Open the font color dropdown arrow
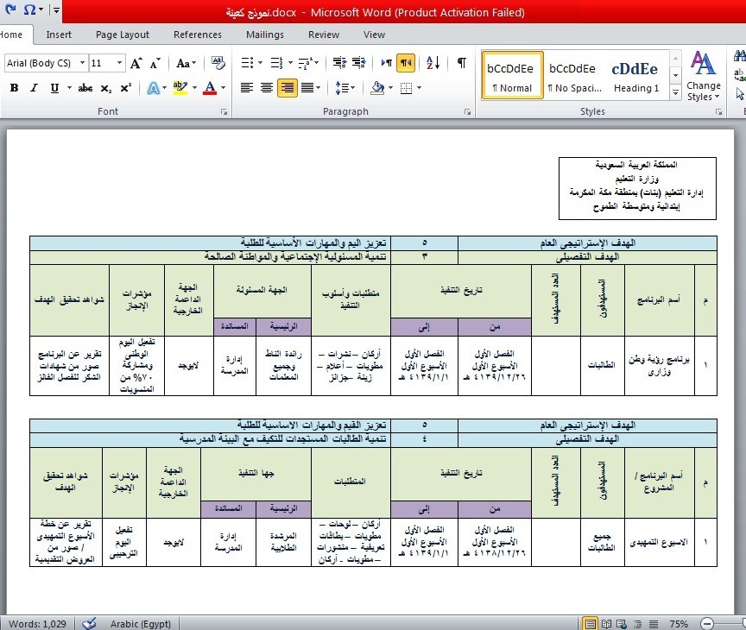Viewport: 746px width, 630px height. click(223, 88)
